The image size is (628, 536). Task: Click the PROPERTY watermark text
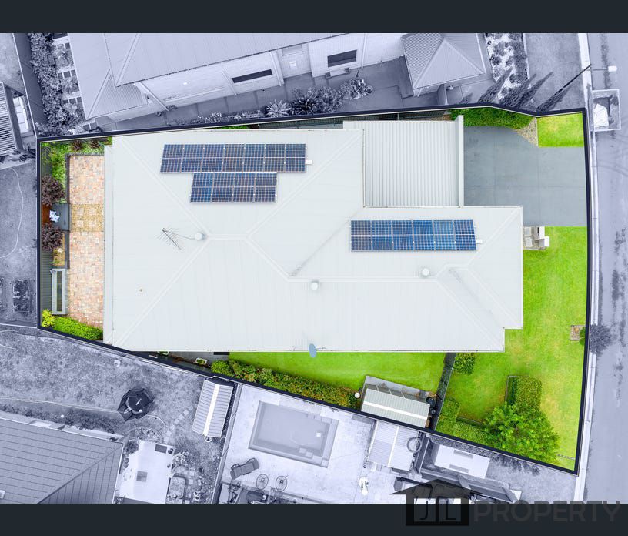coord(545,511)
